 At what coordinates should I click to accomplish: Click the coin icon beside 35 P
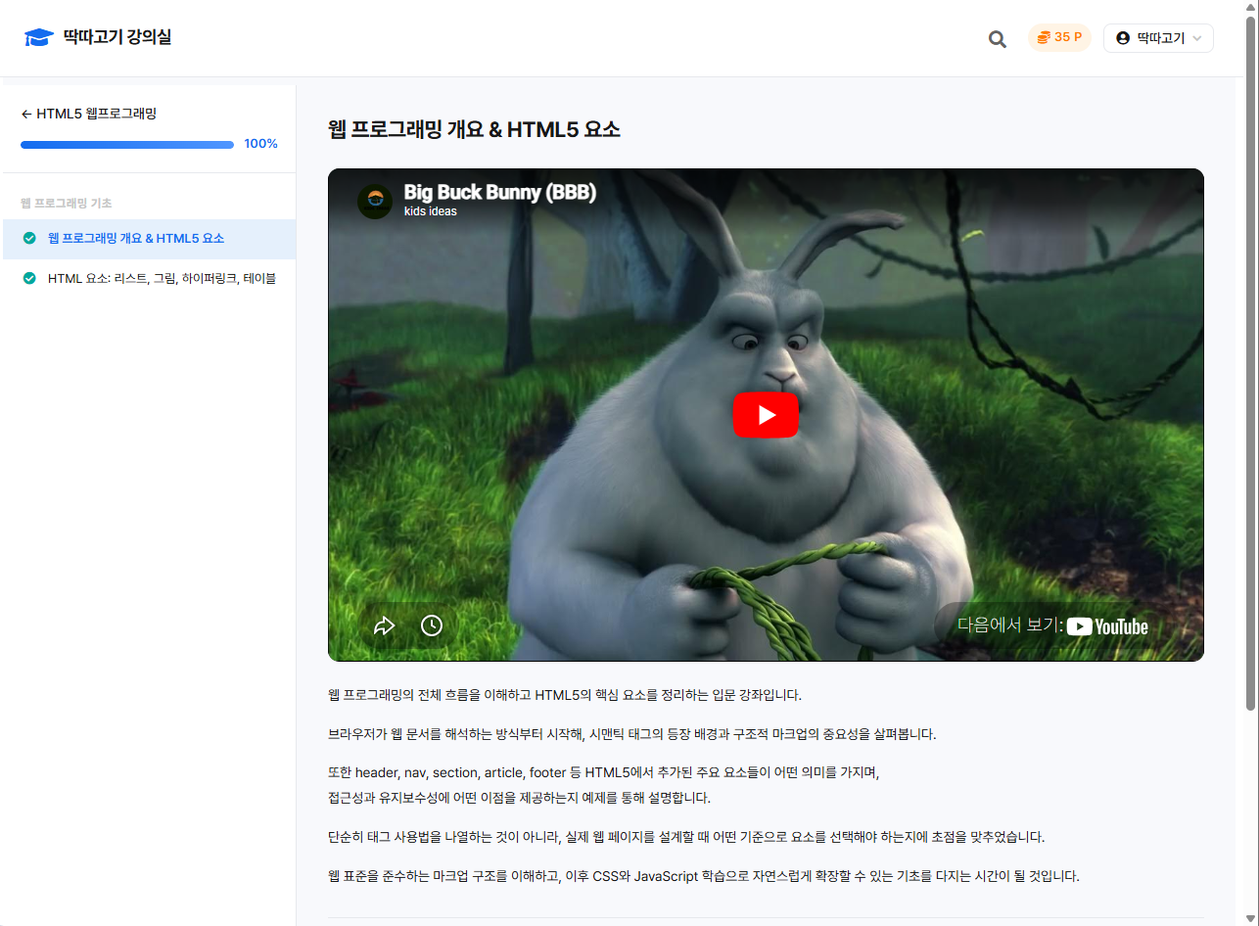pos(1042,37)
